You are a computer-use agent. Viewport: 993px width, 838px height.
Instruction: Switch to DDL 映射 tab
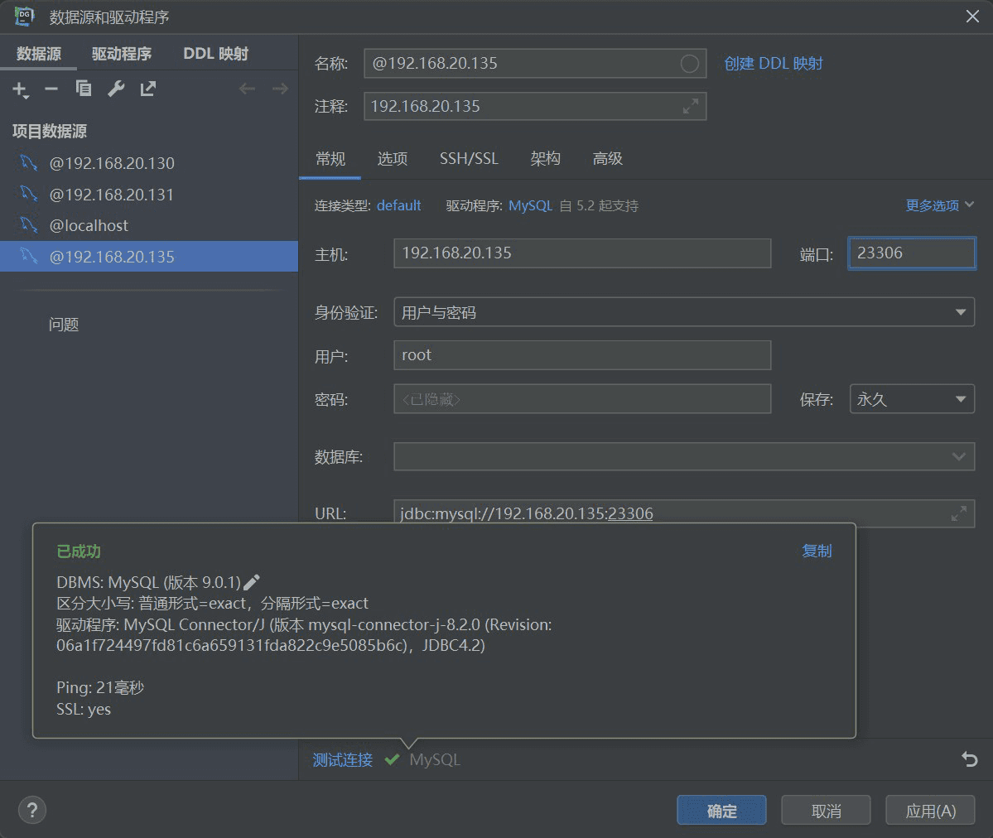216,54
